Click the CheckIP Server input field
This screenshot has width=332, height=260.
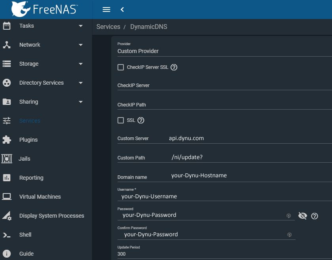225,85
